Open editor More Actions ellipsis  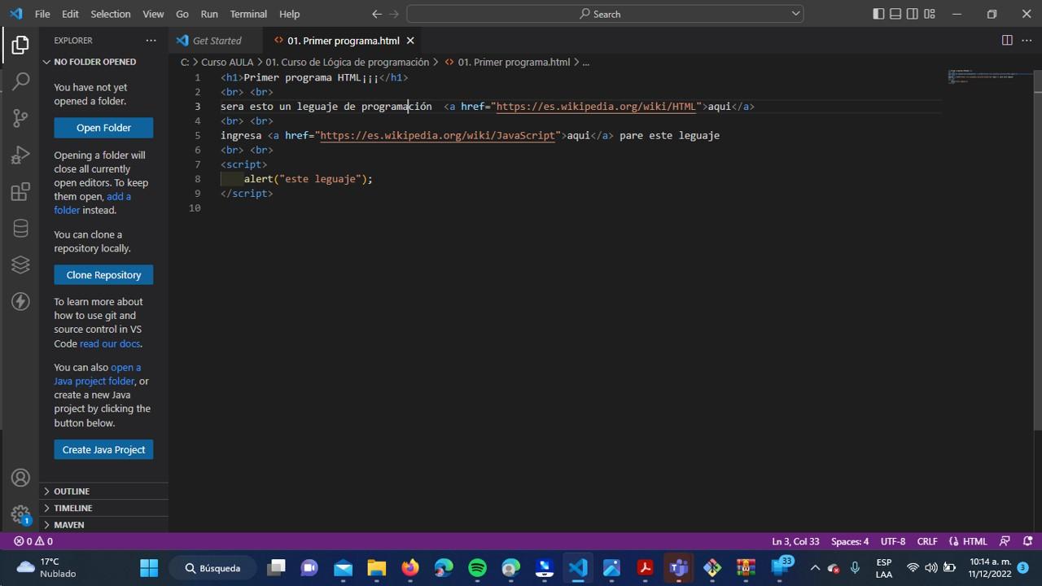coord(1027,40)
